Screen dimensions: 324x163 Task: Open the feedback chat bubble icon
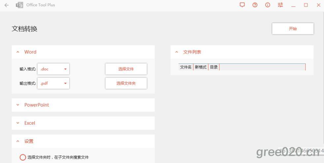tap(242, 5)
